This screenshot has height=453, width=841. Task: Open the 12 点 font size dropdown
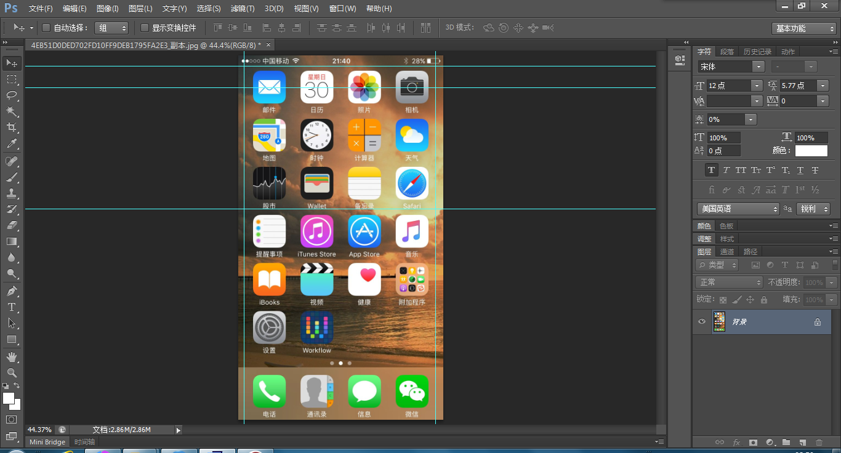[x=757, y=86]
